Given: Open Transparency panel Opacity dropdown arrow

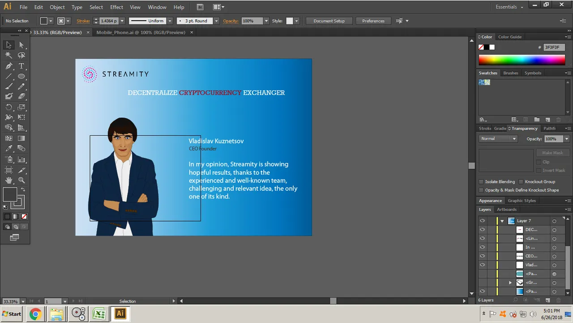Looking at the screenshot, I should 567,139.
